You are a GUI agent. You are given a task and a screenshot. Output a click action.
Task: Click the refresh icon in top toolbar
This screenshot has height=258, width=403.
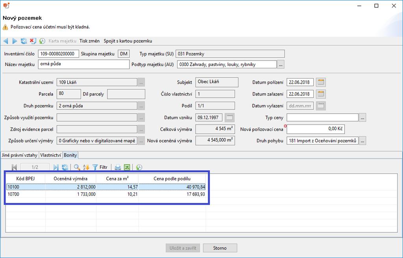[24, 41]
